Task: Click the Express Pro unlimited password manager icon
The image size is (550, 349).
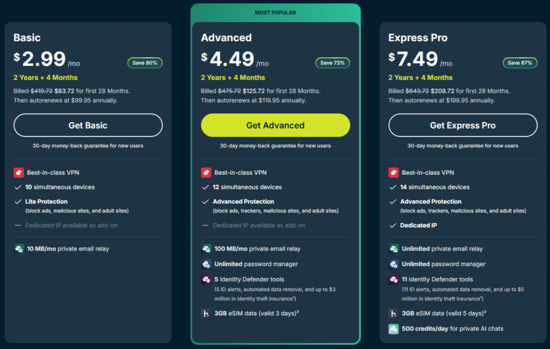Action: tap(393, 264)
